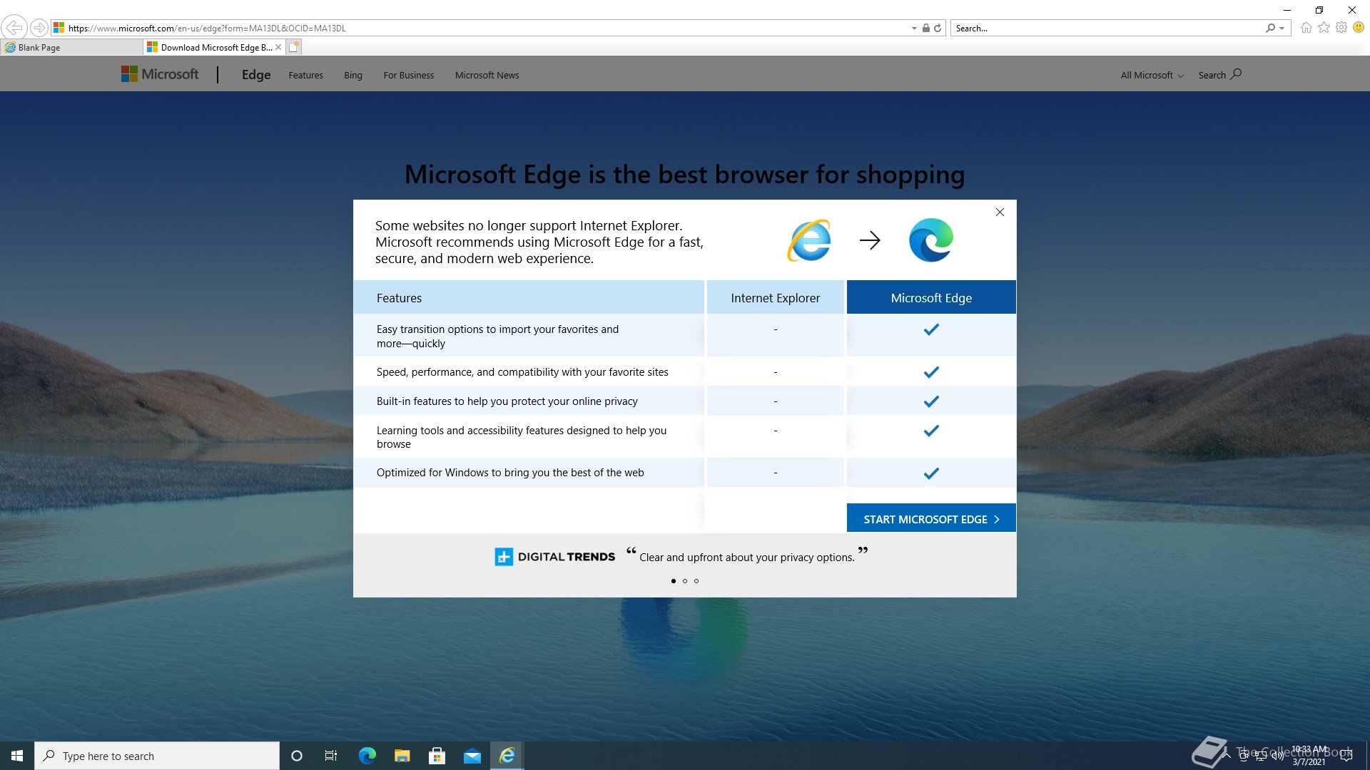Viewport: 1370px width, 770px height.
Task: Close the Edge comparison dialog
Action: (x=1000, y=212)
